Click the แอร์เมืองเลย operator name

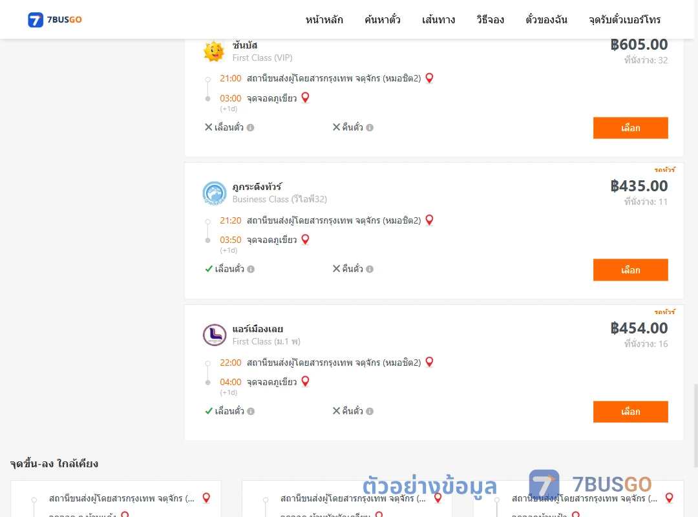tap(258, 329)
